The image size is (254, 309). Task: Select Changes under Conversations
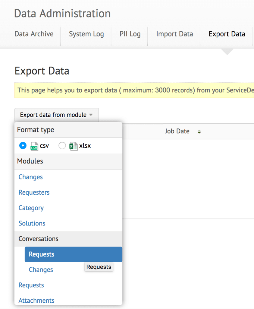[41, 270]
